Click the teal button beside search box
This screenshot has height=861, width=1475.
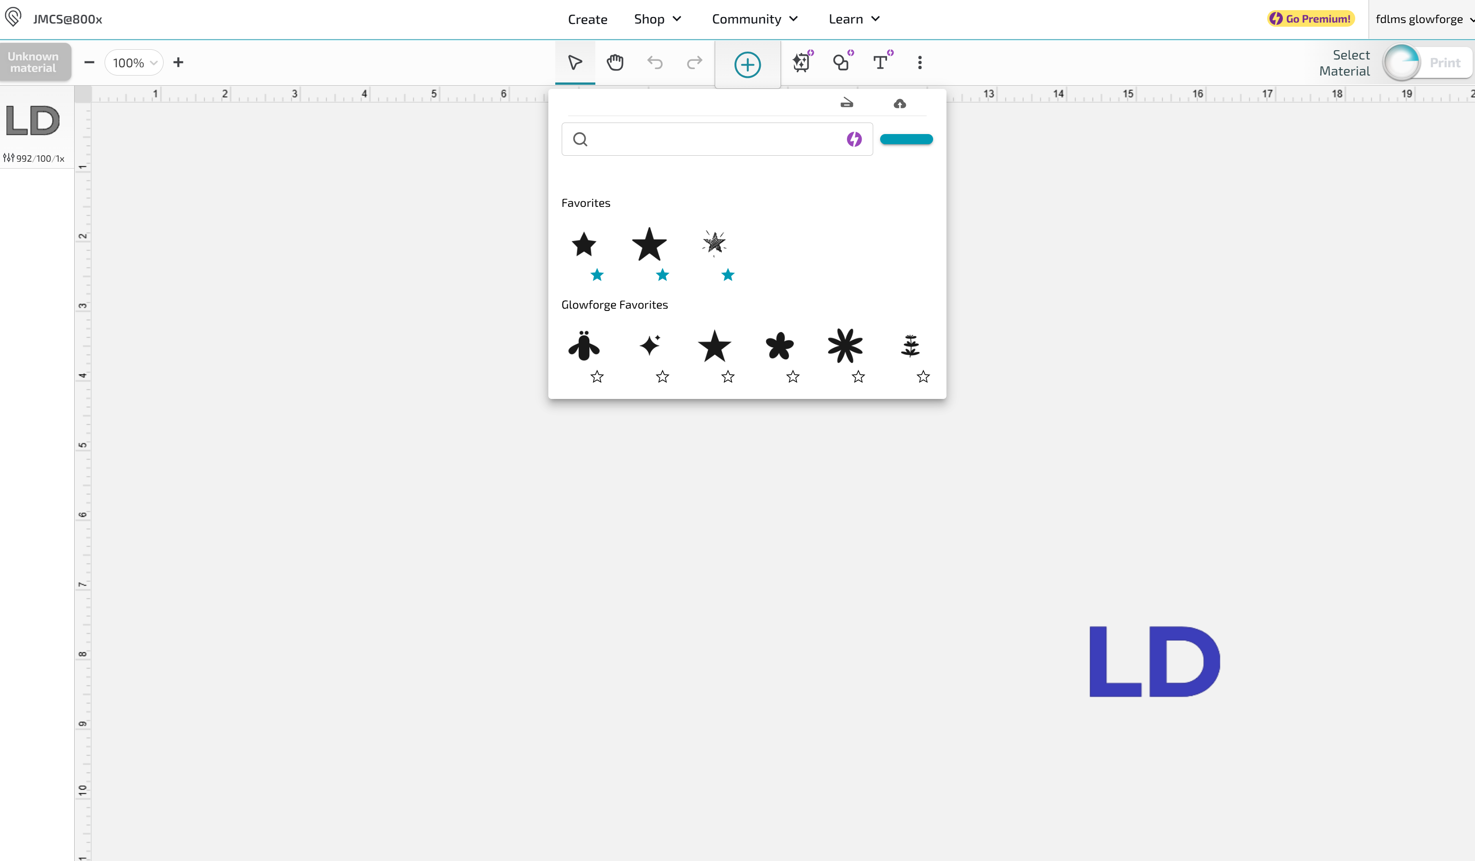click(906, 139)
